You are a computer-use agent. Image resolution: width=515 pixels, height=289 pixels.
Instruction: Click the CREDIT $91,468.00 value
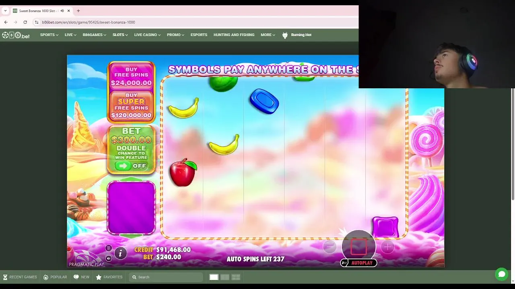pyautogui.click(x=173, y=250)
